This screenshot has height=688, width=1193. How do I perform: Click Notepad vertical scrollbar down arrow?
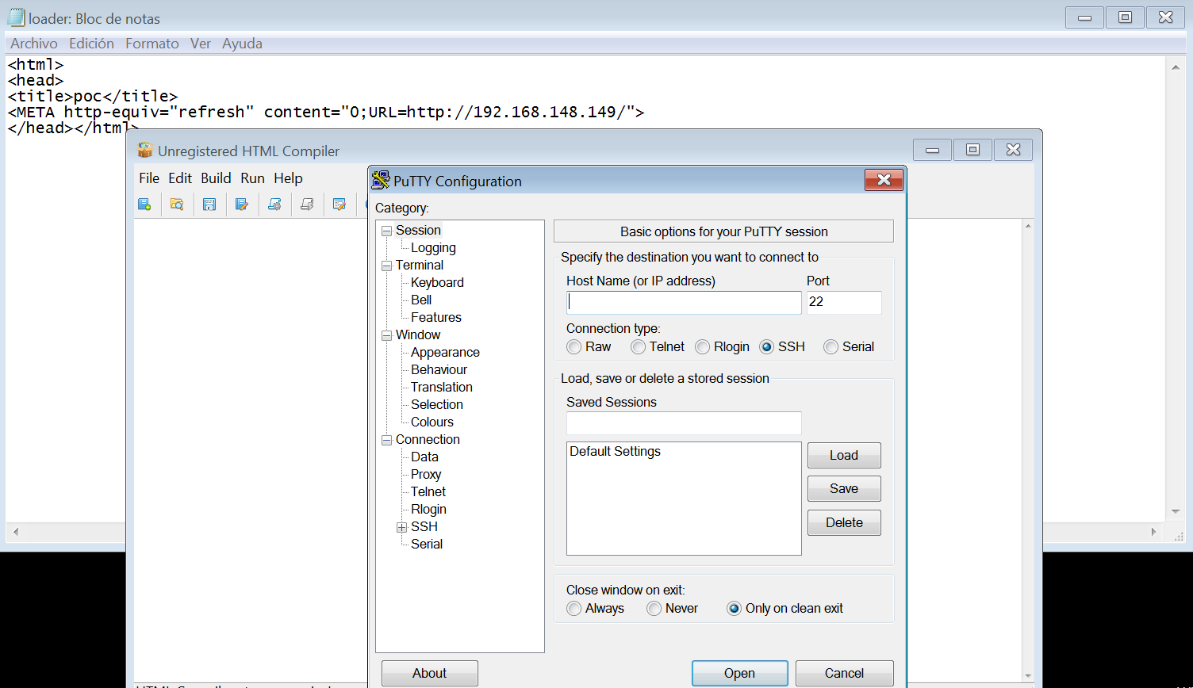[x=1176, y=512]
